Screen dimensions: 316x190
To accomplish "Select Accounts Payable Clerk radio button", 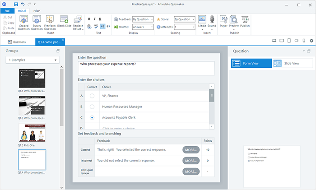I will click(x=92, y=118).
